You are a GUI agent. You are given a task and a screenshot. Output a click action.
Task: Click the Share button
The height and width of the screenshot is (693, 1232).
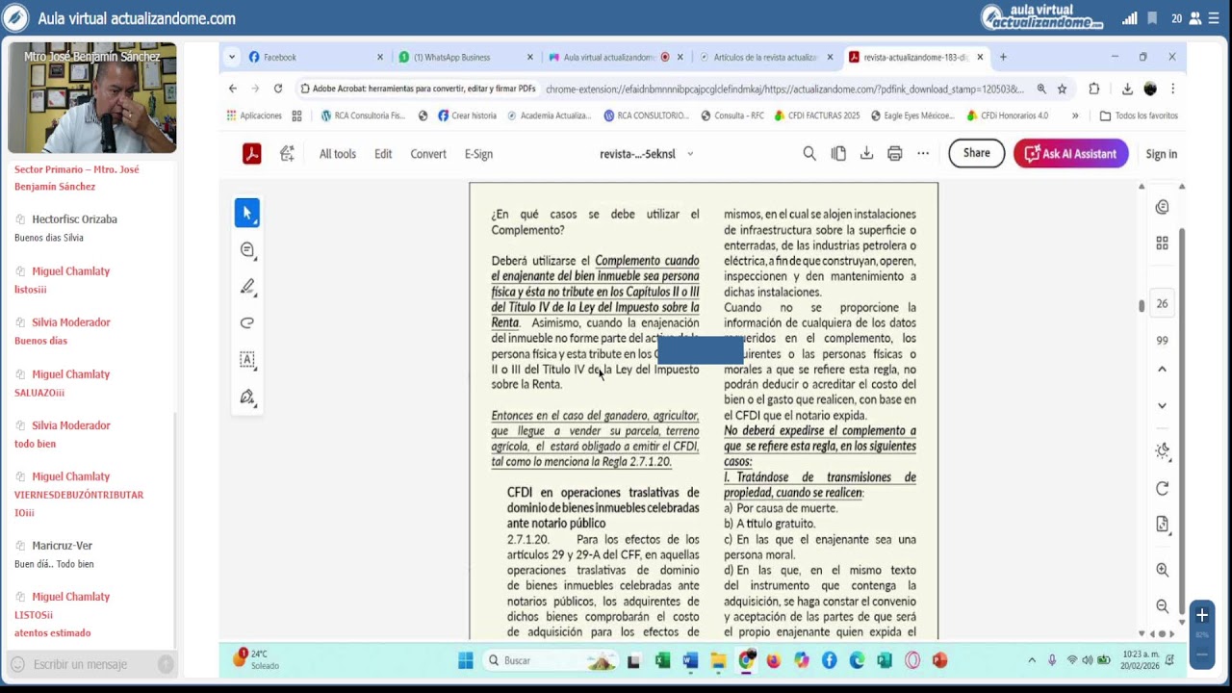click(976, 153)
